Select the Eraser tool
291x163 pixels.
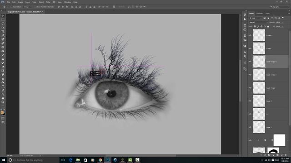(x=3, y=67)
